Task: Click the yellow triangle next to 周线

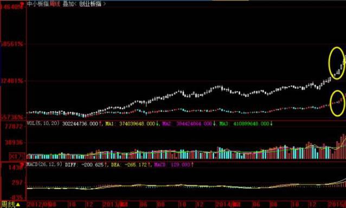Action: click(x=18, y=205)
